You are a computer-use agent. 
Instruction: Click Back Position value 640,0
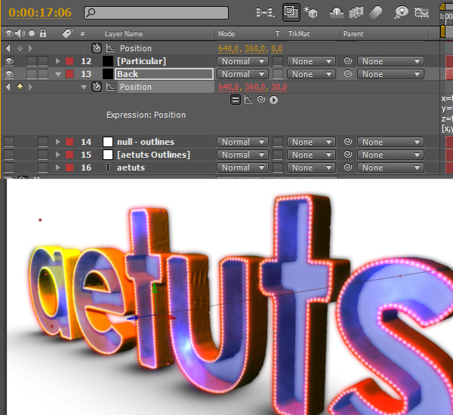[229, 87]
